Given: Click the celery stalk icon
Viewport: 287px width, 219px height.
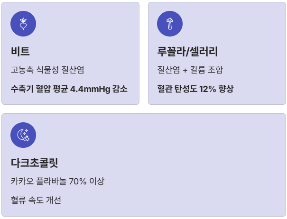Looking at the screenshot, I should 170,24.
